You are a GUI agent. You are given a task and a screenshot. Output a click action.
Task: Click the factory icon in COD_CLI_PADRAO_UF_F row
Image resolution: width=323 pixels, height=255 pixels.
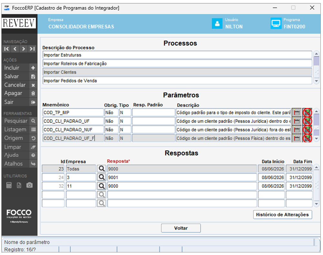297,138
